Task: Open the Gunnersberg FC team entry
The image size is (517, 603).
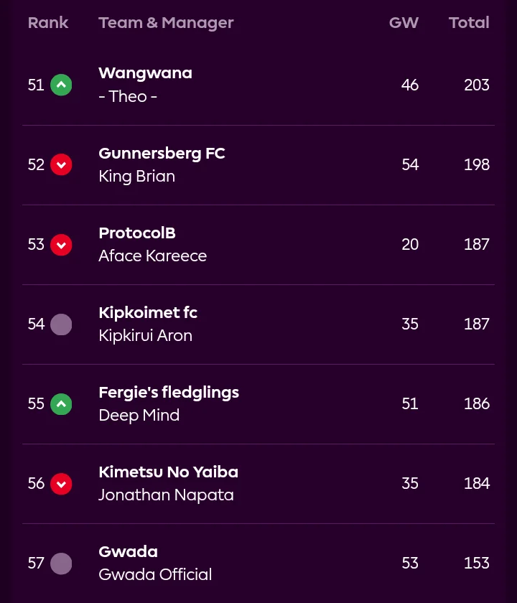Action: pyautogui.click(x=162, y=154)
